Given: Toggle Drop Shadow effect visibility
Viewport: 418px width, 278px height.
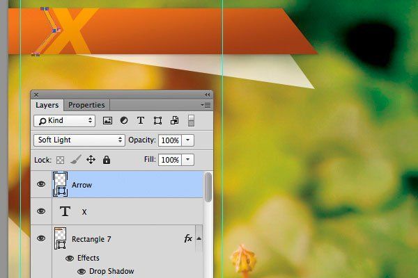Looking at the screenshot, I should click(x=82, y=272).
